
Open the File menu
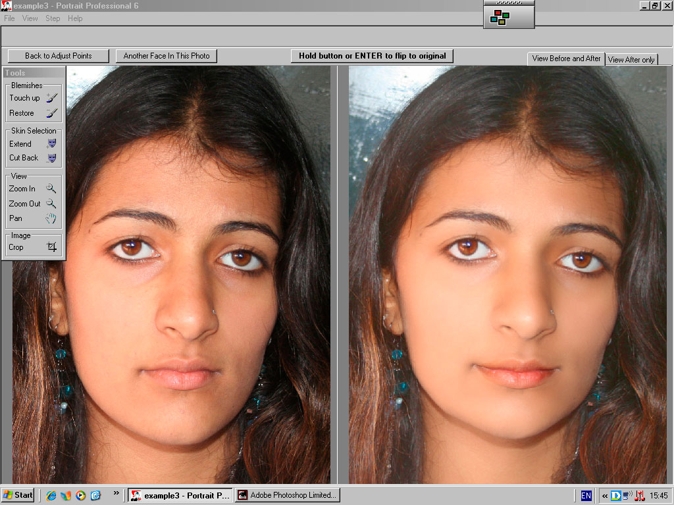(x=9, y=18)
